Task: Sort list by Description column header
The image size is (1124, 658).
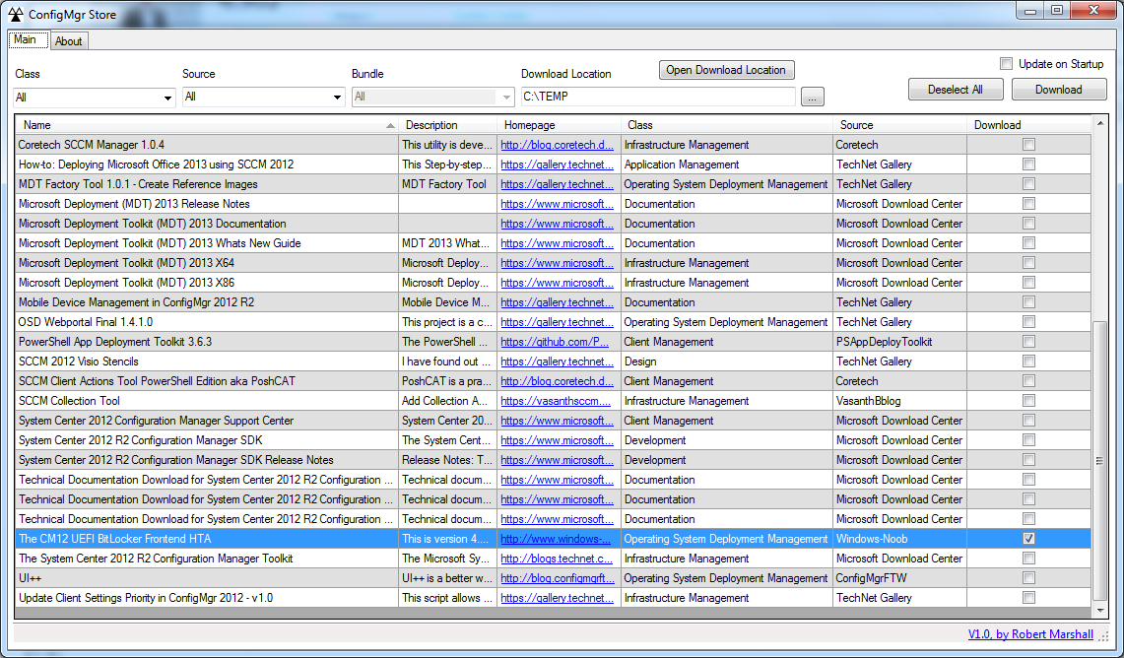Action: coord(448,125)
